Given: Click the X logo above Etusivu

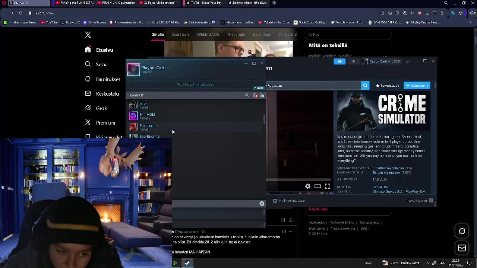Looking at the screenshot, I should (x=88, y=35).
